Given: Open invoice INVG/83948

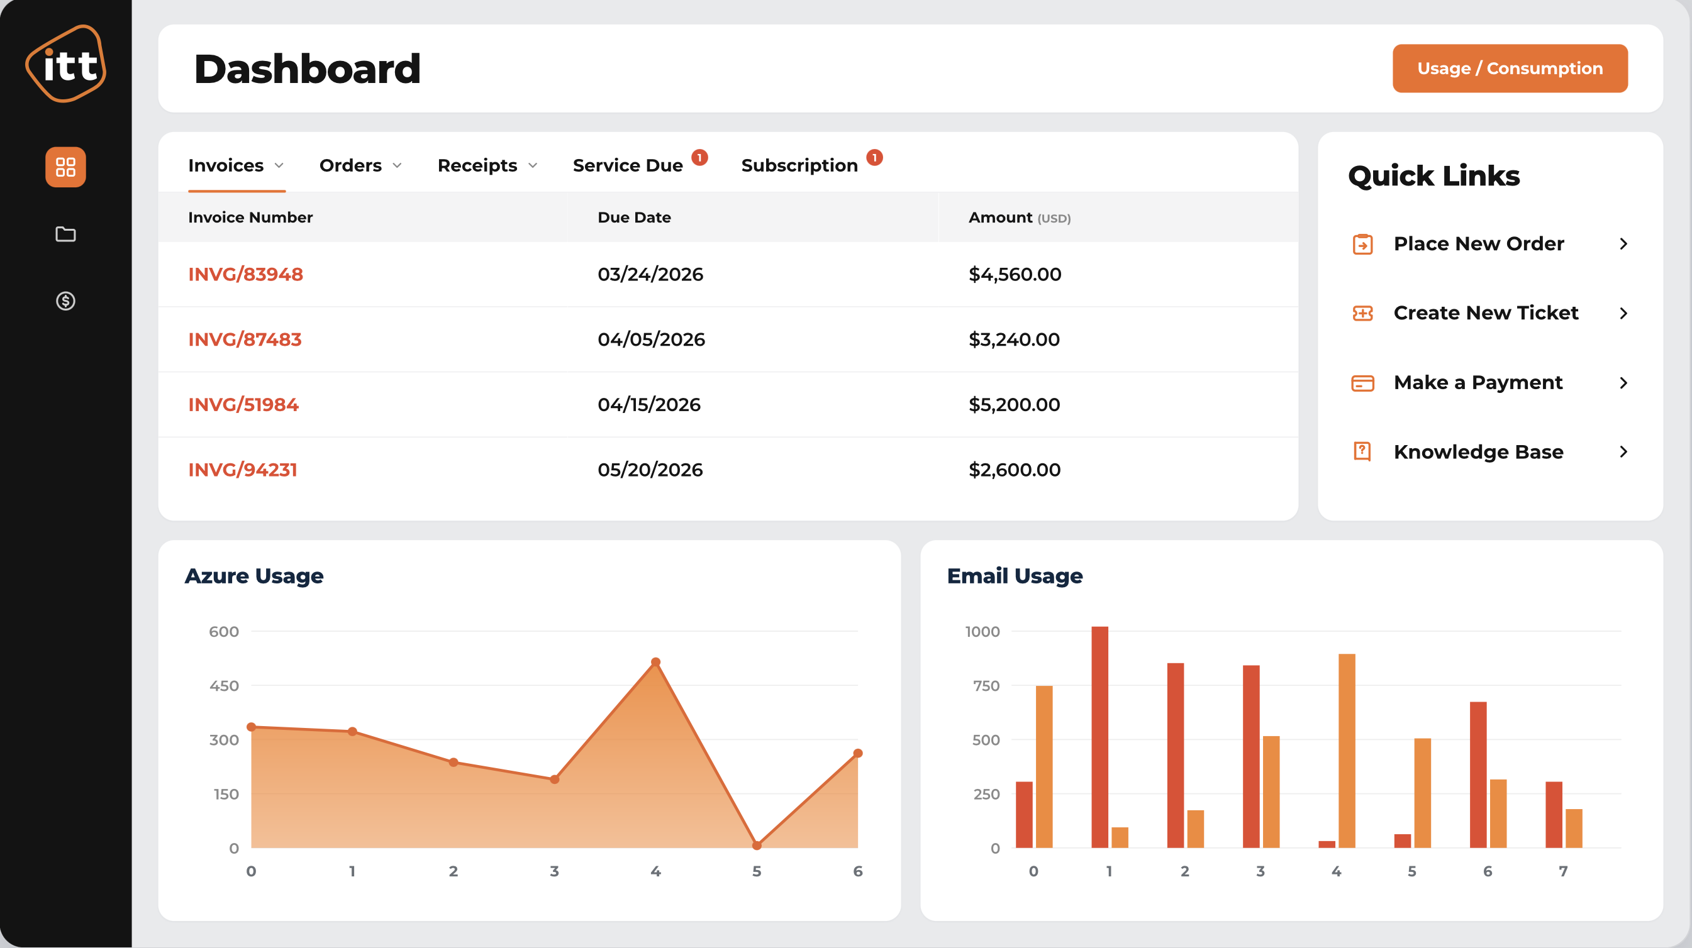Looking at the screenshot, I should [246, 275].
